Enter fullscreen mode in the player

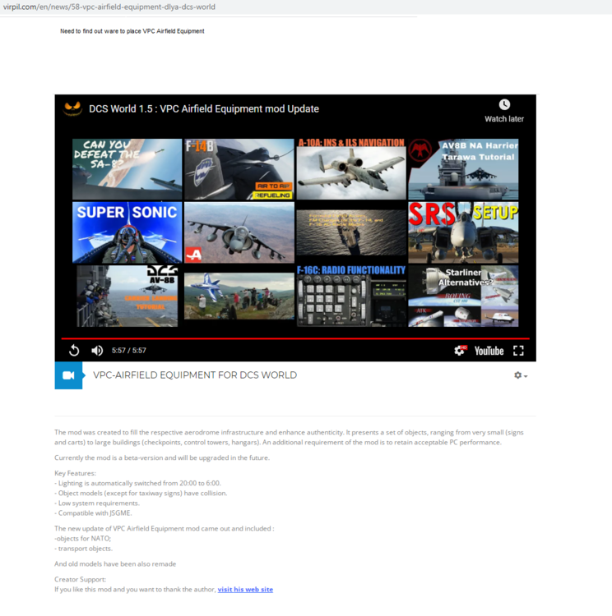point(518,351)
